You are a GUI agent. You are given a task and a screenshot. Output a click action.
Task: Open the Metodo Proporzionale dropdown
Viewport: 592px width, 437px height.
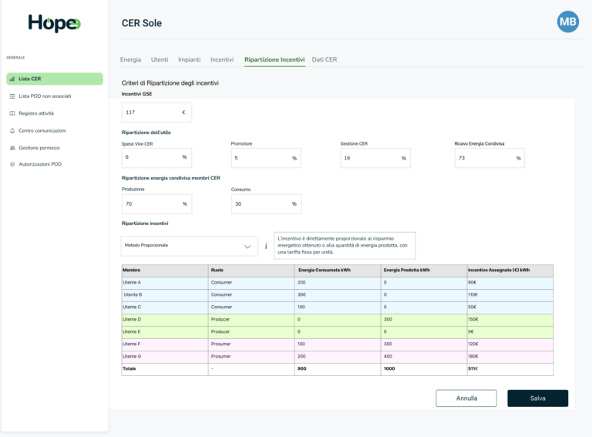pyautogui.click(x=190, y=246)
